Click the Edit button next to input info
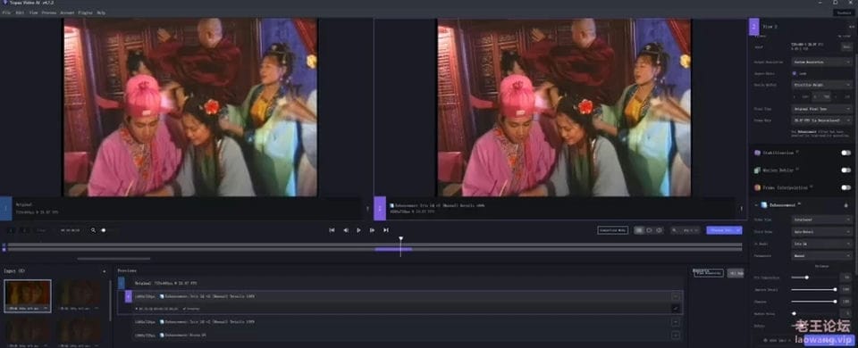The image size is (858, 348). click(x=846, y=47)
